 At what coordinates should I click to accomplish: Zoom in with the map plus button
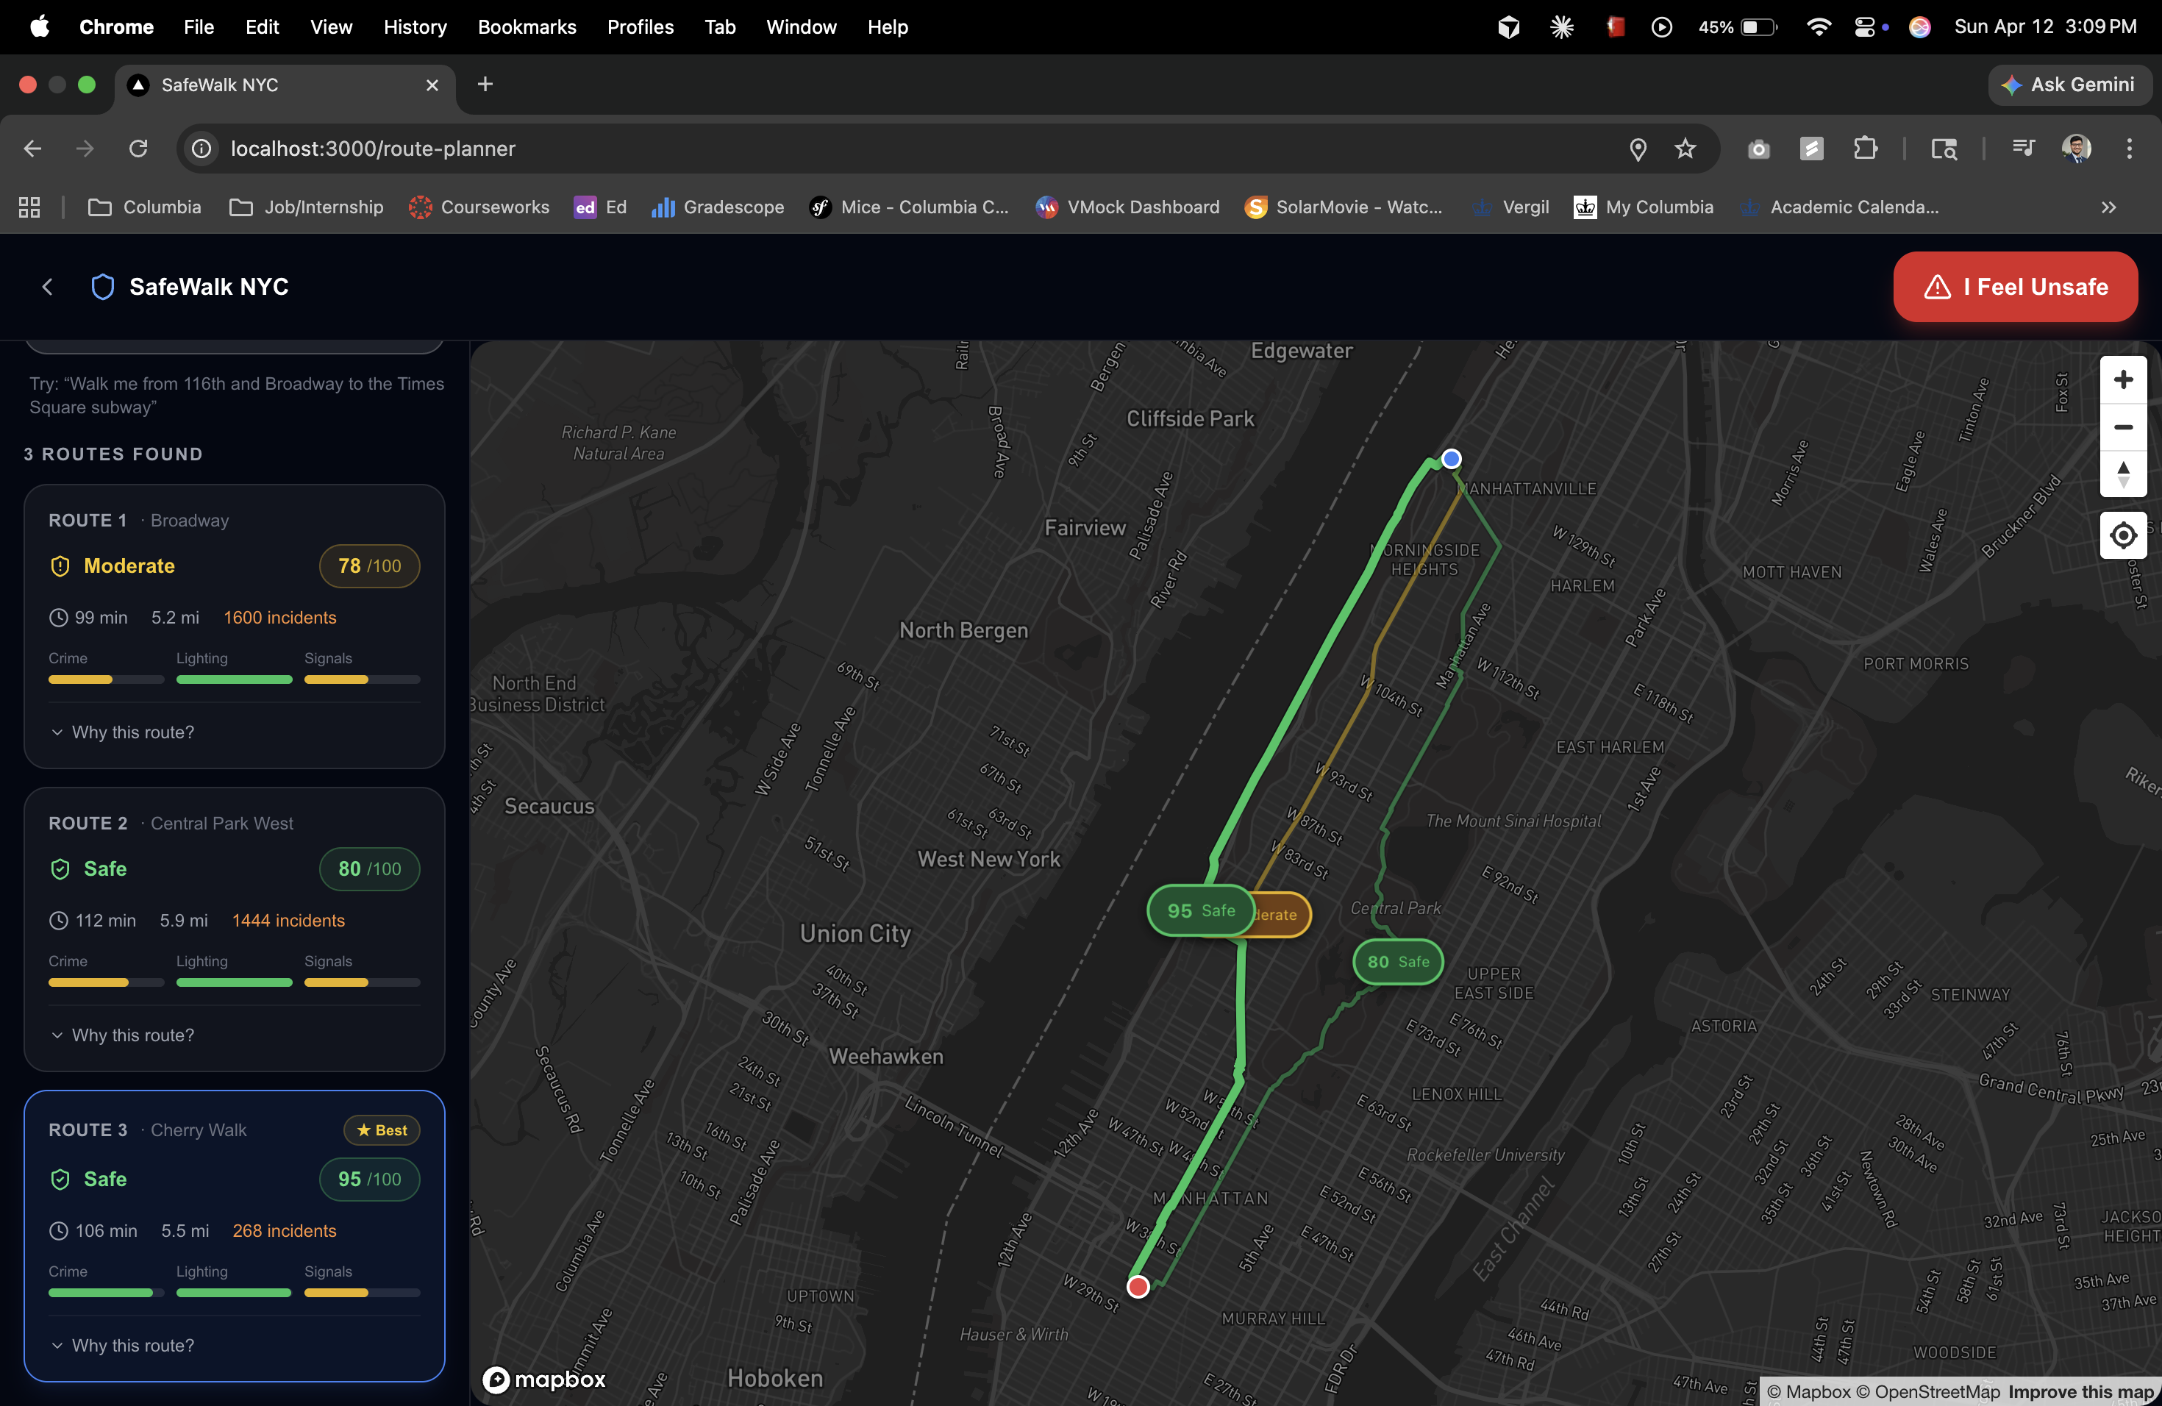click(x=2122, y=379)
